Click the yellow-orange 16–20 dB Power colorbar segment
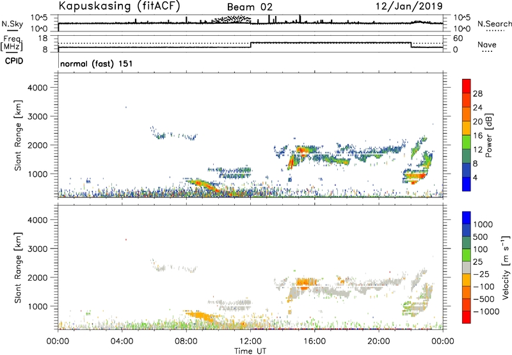The height and width of the screenshot is (355, 512). click(467, 128)
